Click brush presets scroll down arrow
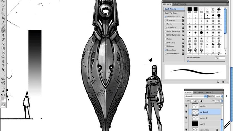This screenshot has width=233, height=131. (x=225, y=53)
